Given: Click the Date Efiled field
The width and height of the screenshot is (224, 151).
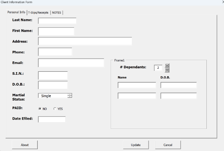Looking at the screenshot, I should tap(52, 119).
